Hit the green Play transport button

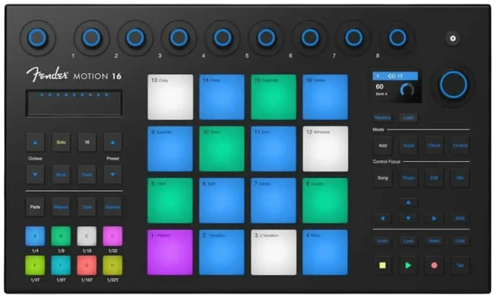point(408,265)
